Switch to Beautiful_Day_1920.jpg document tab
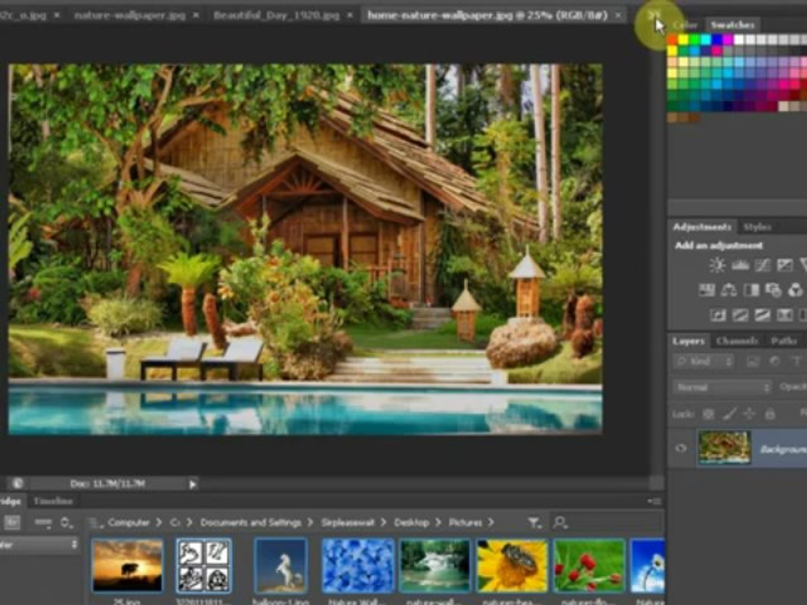 (x=276, y=16)
